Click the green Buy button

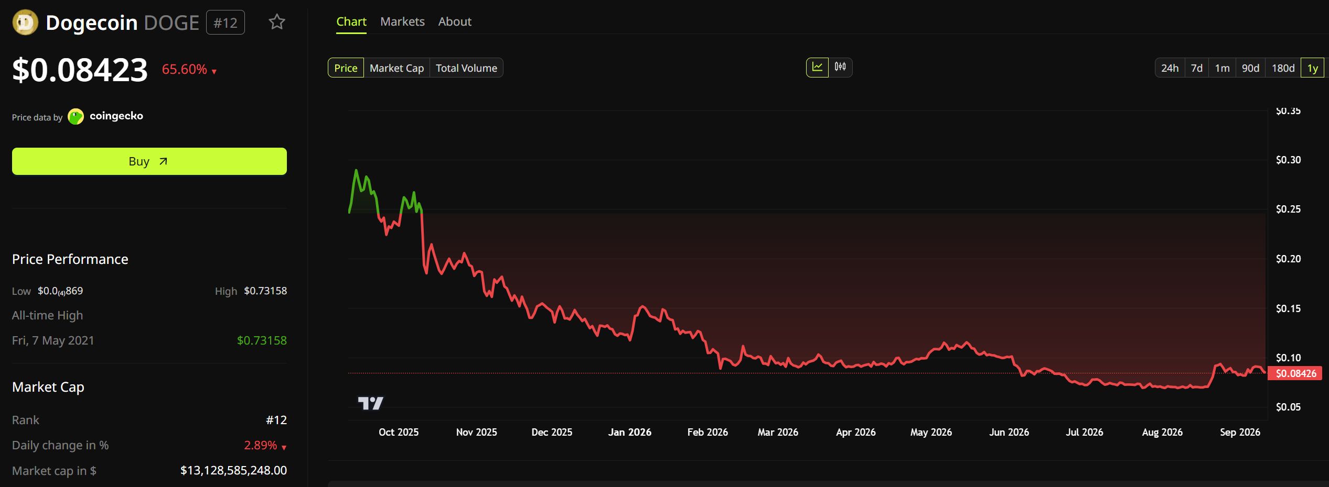tap(149, 161)
